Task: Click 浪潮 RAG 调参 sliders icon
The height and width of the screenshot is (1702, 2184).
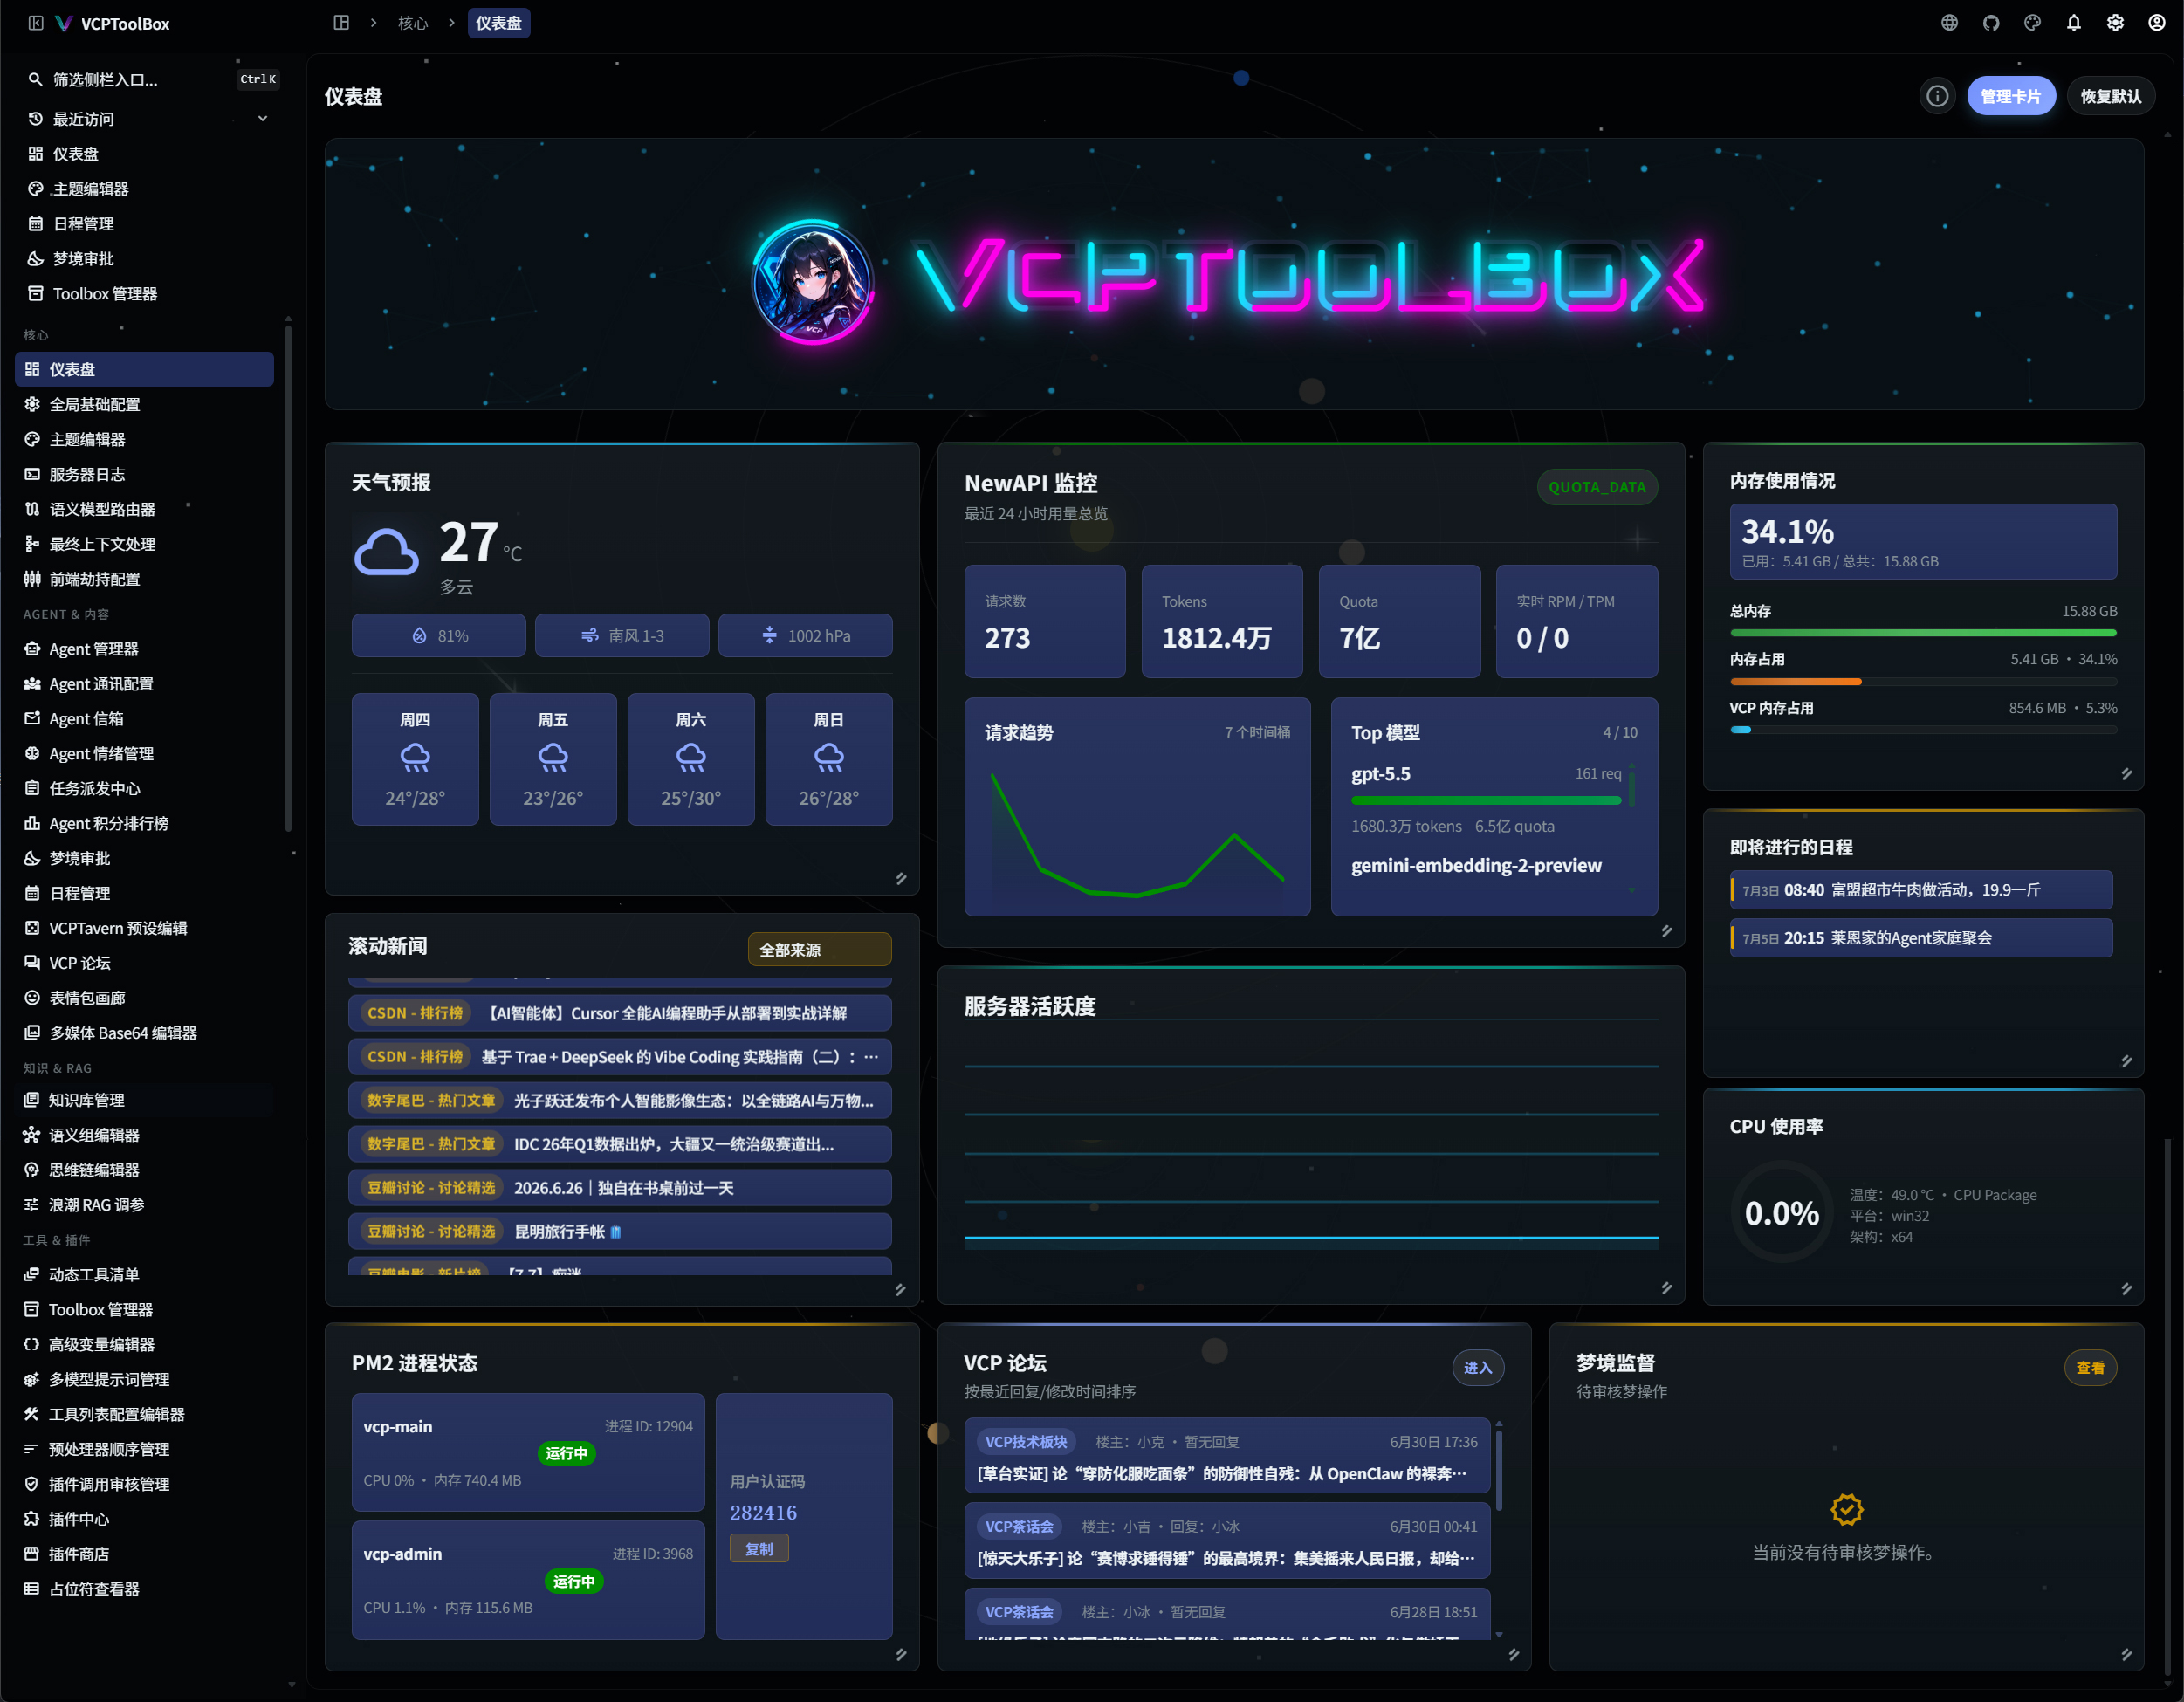Action: [32, 1205]
